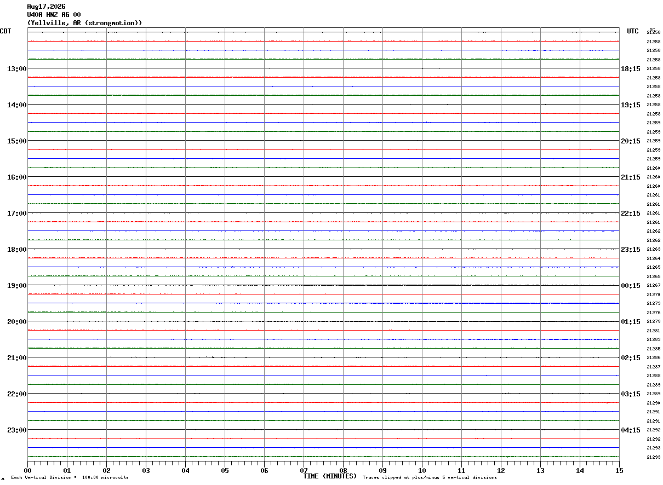Image resolution: width=663 pixels, height=485 pixels.
Task: Click the CDT timezone label
Action: click(x=5, y=31)
